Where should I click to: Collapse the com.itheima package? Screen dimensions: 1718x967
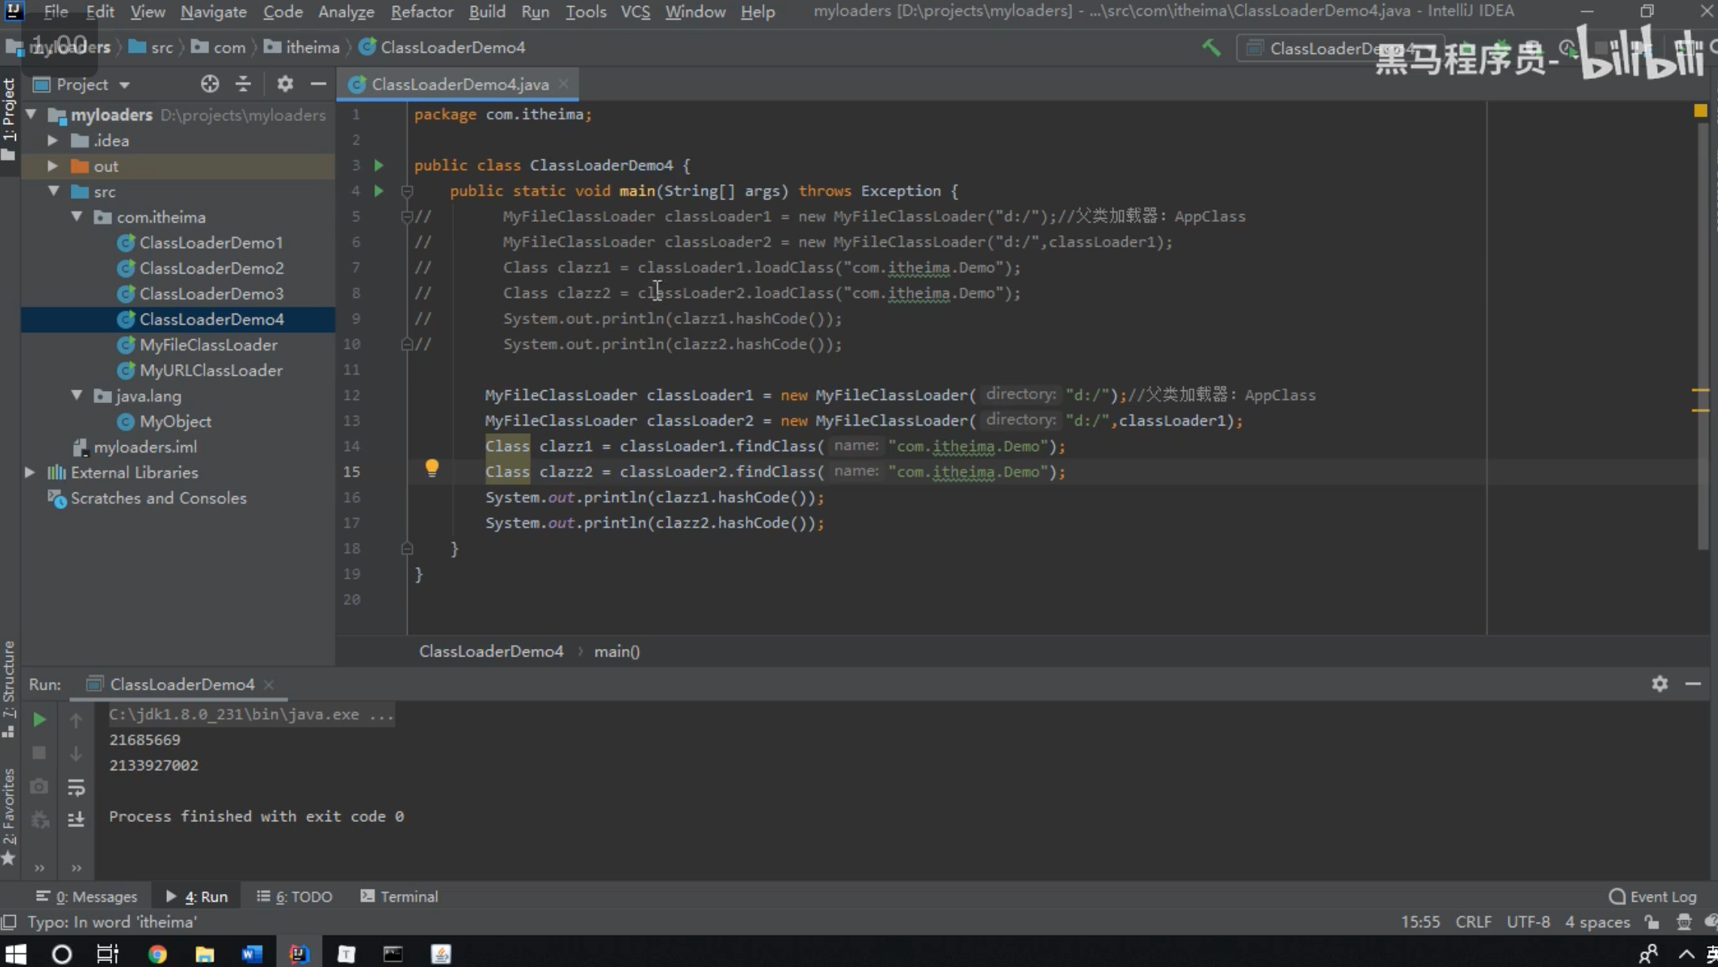77,217
